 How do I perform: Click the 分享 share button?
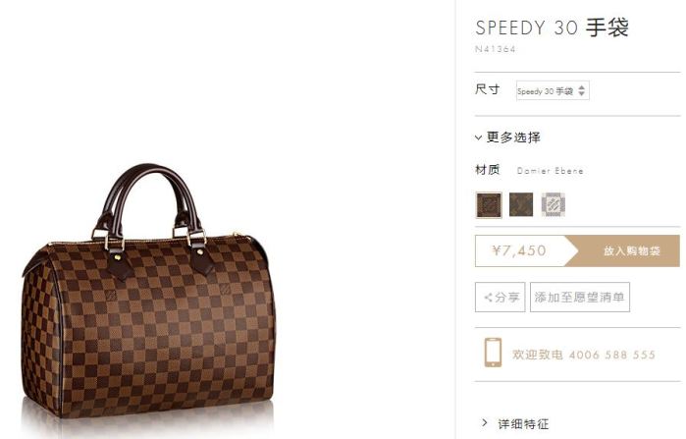coord(501,298)
